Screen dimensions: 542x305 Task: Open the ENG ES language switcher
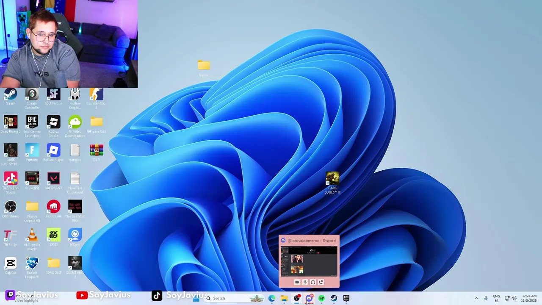tap(496, 298)
